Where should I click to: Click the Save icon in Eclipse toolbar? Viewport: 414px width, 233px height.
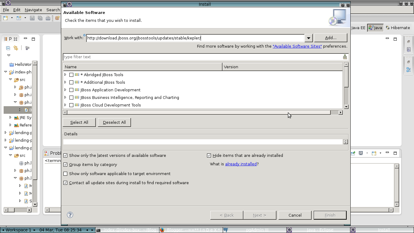pos(32,18)
